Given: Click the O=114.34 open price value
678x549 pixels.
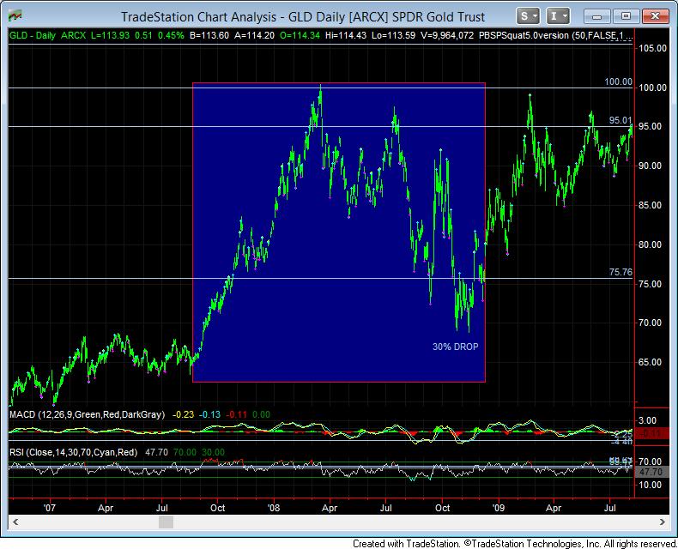Looking at the screenshot, I should (x=300, y=35).
